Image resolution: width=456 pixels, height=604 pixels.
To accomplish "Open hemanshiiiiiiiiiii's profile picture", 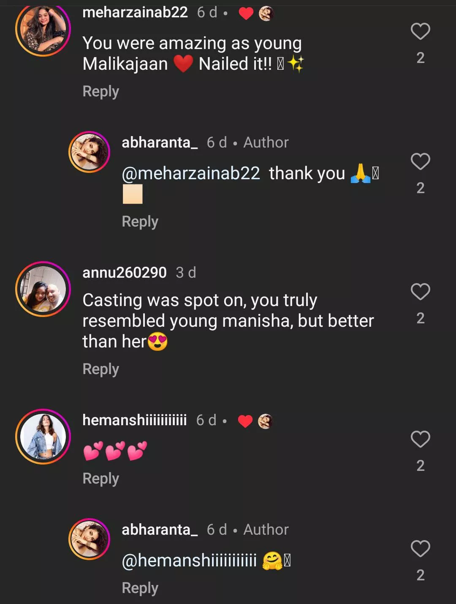I will [x=43, y=437].
